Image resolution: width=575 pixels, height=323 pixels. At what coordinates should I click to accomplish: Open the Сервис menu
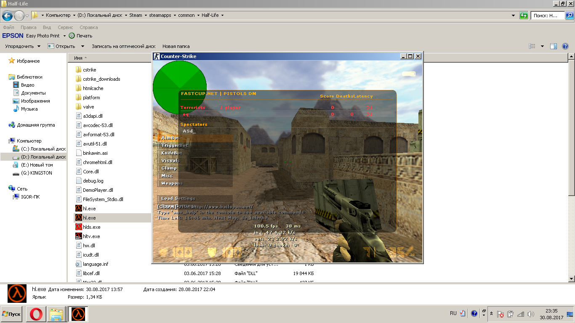(65, 27)
